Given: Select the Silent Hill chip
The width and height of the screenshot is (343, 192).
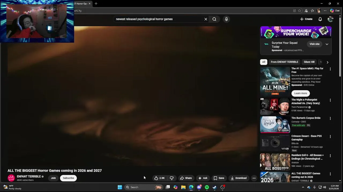Looking at the screenshot, I should coord(309,62).
